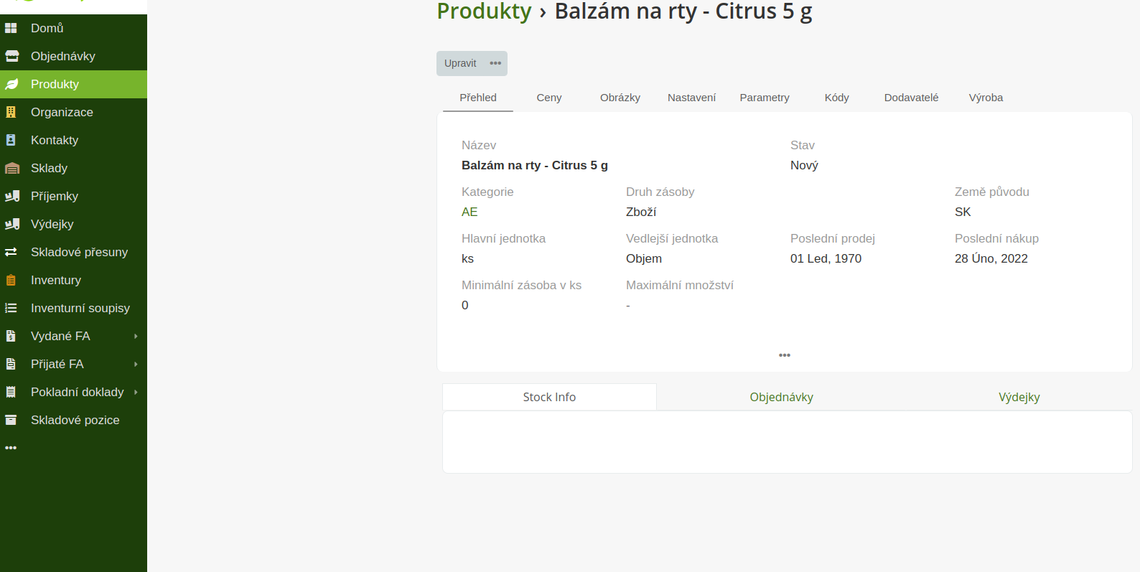The height and width of the screenshot is (572, 1140).
Task: Open more options dots next to Upravit
Action: [x=495, y=63]
